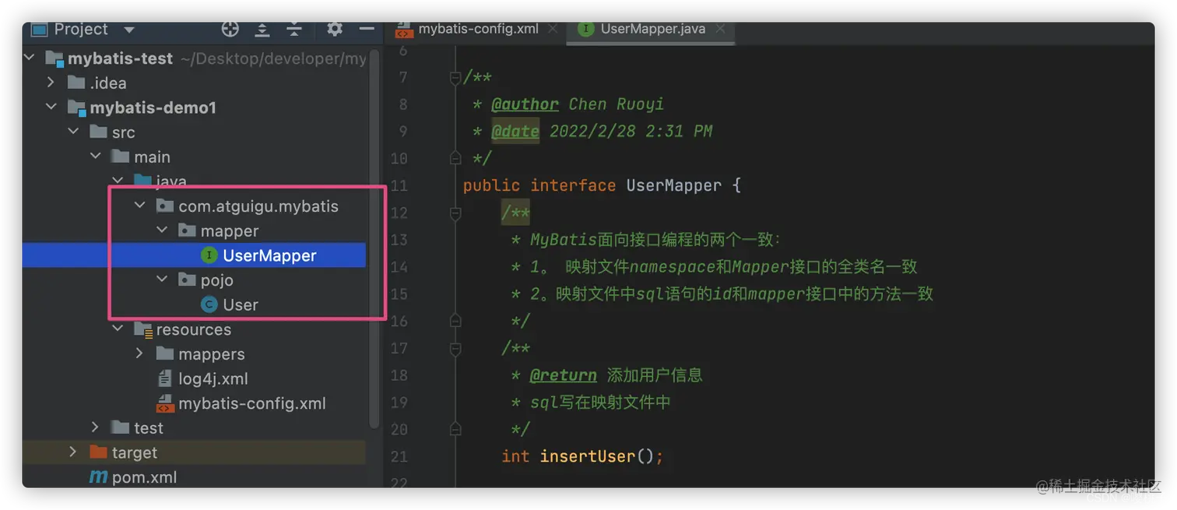Collapse the pojo package
The image size is (1177, 510).
point(162,280)
